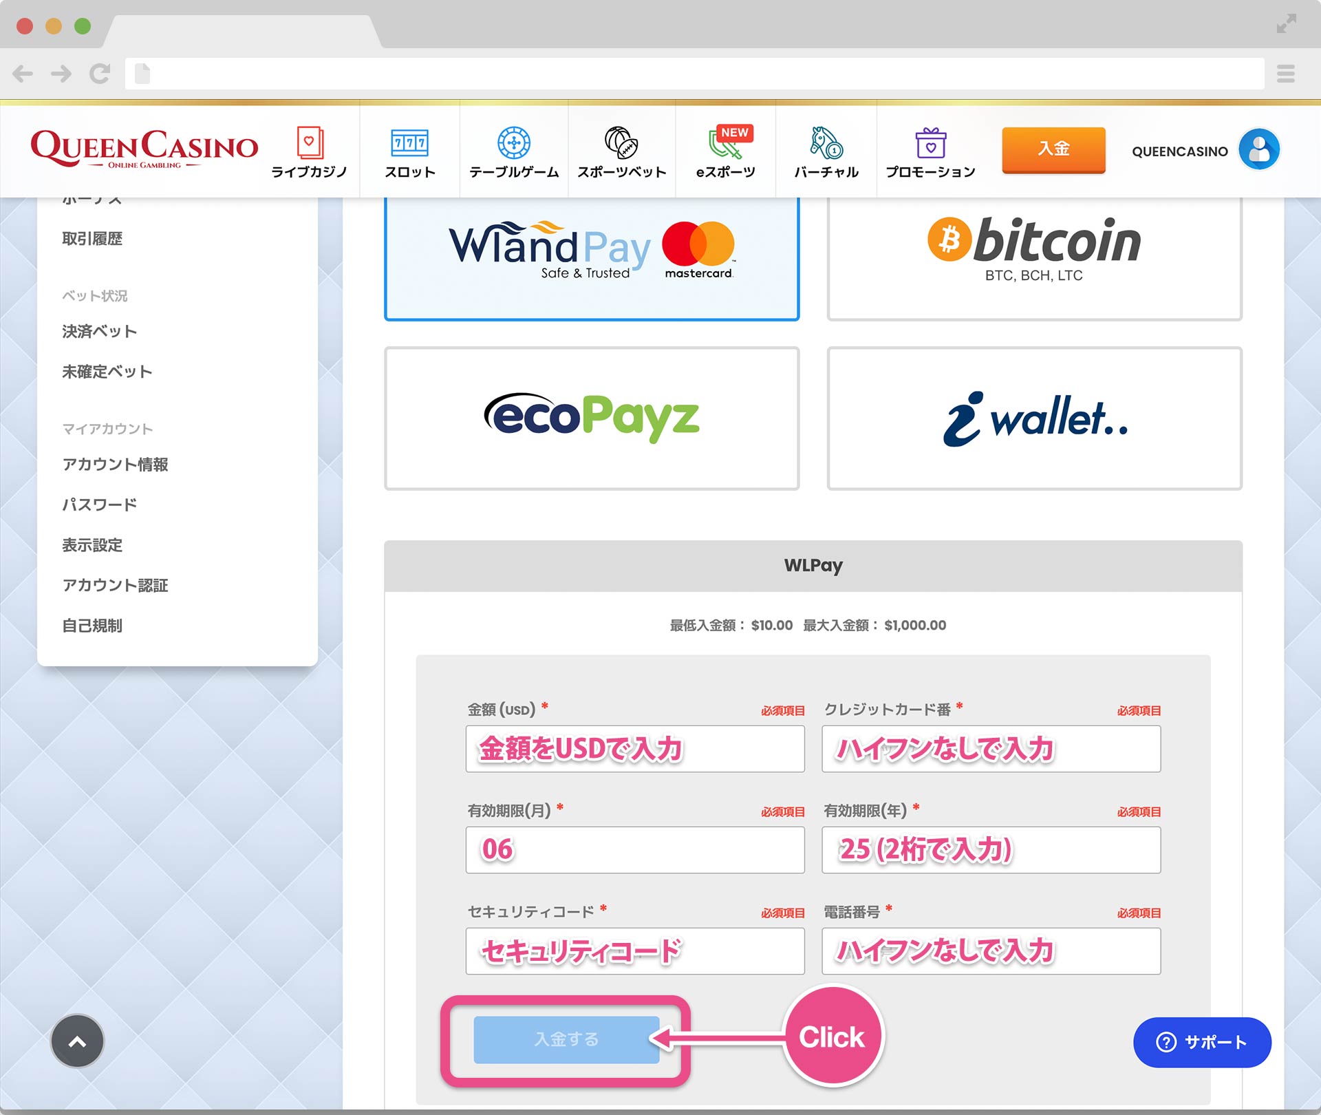Focus the 有効期限(年) expiry year field
The width and height of the screenshot is (1321, 1115).
(991, 850)
